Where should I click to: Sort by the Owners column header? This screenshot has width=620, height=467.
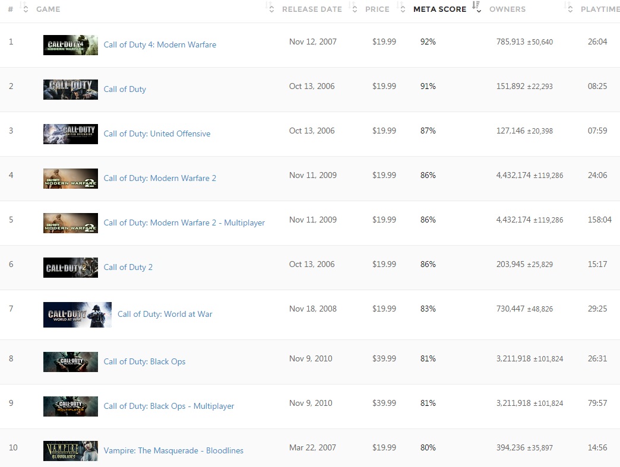tap(507, 9)
